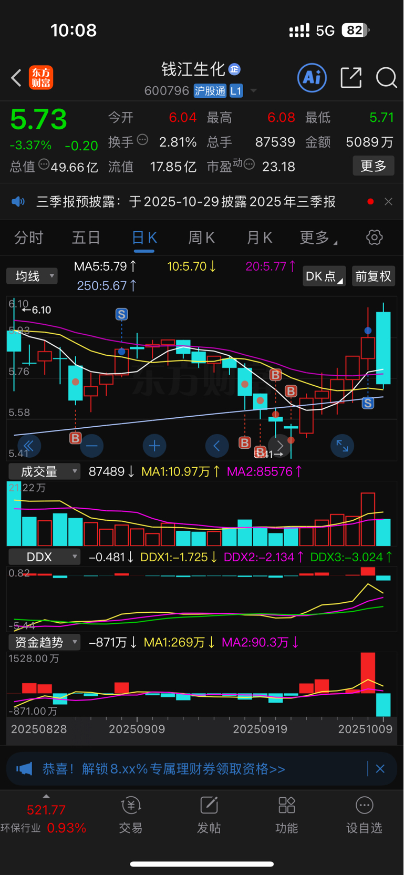Open the 解锁8.xx%专属理财券 link

164,769
